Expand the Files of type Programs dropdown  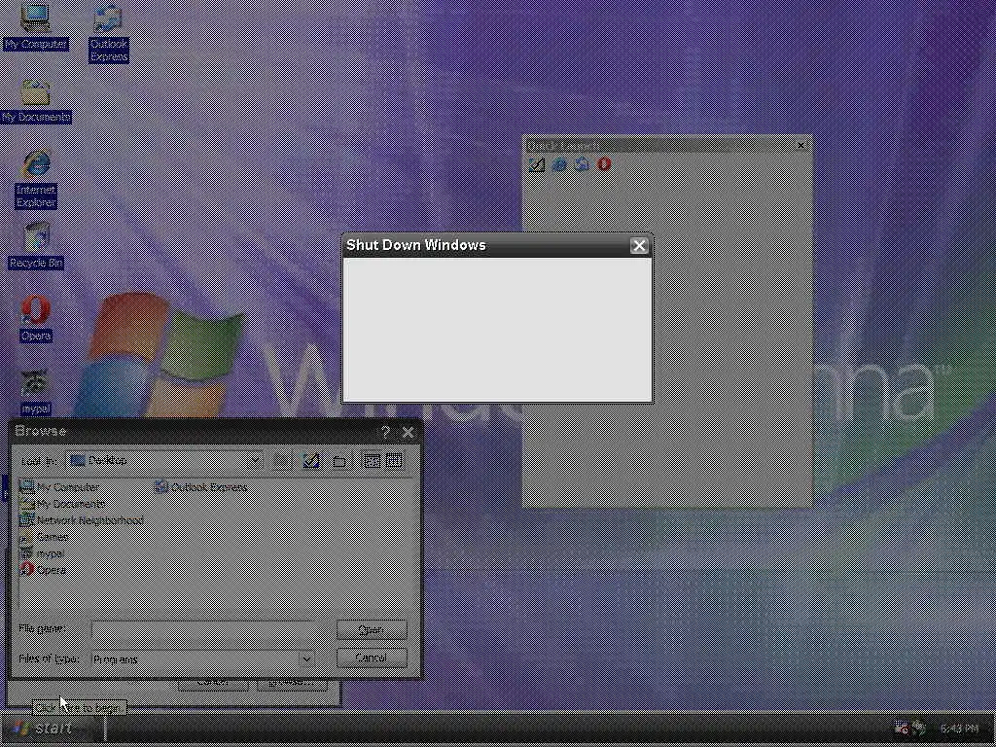(306, 658)
